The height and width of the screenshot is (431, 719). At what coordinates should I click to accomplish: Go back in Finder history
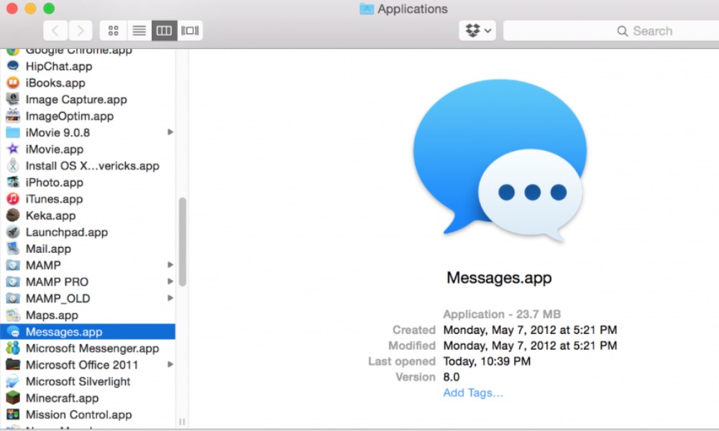55,31
